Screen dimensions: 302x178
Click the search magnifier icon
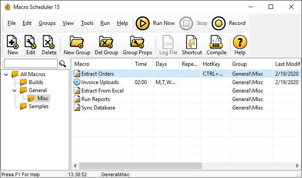click(63, 64)
